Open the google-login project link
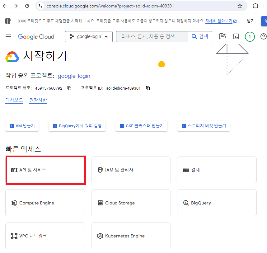 [x=74, y=76]
